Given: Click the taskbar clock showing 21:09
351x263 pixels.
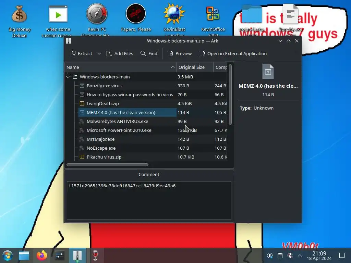Looking at the screenshot, I should point(319,255).
